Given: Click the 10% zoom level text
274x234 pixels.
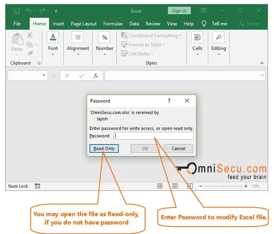Looking at the screenshot, I should click(256, 186).
